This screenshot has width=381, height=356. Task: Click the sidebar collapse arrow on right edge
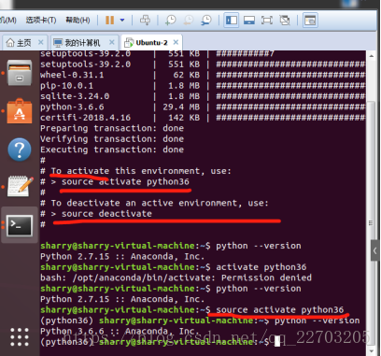coord(375,250)
